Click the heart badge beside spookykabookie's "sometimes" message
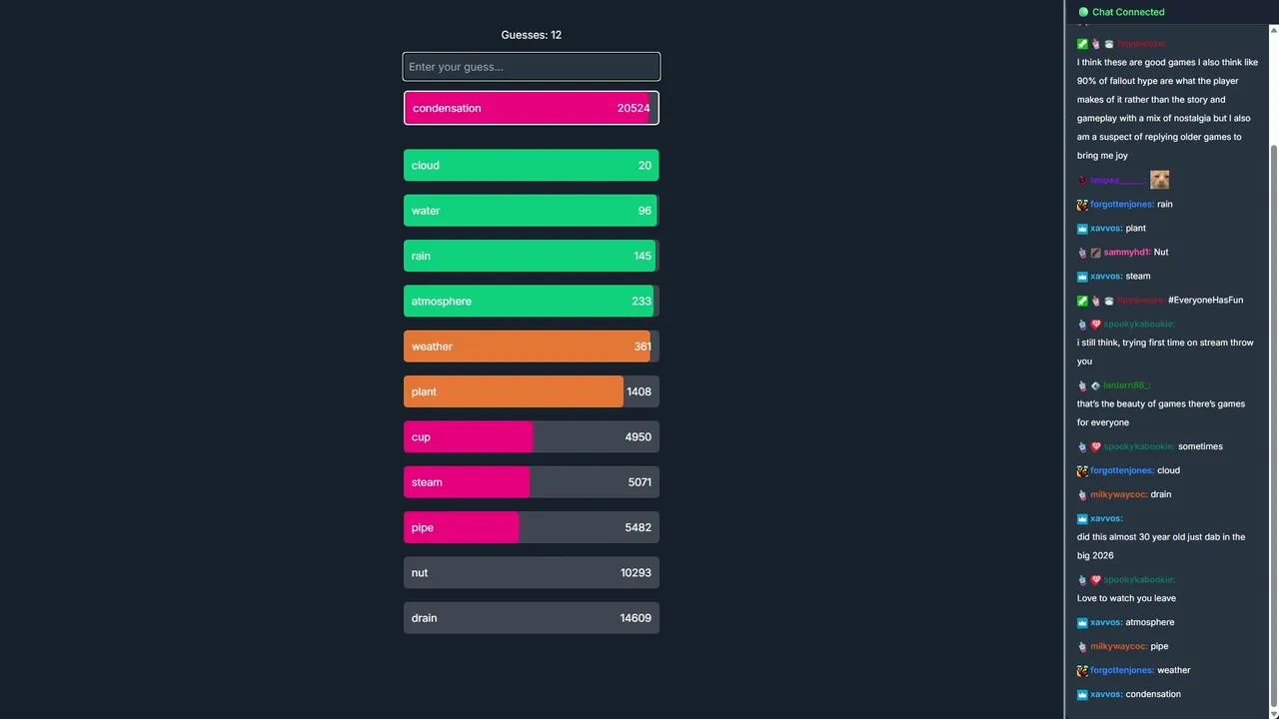 (x=1095, y=447)
